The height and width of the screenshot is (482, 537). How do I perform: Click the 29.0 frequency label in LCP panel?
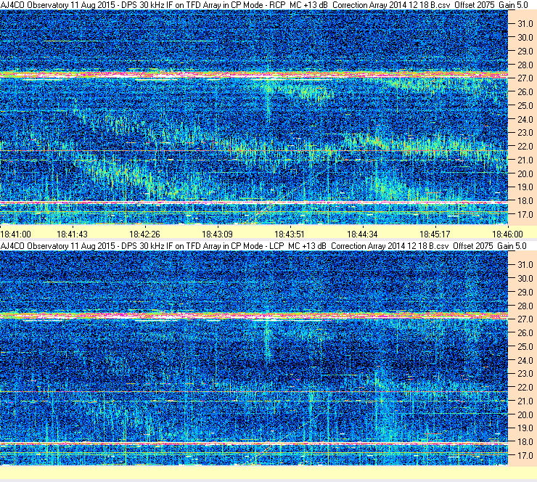(525, 293)
